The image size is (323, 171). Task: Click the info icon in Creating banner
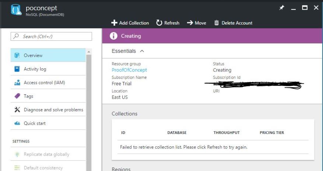point(113,36)
